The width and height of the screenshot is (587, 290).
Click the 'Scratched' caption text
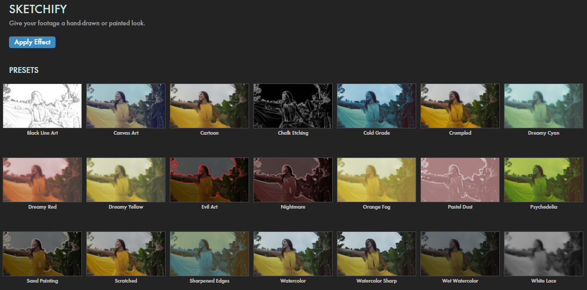[x=126, y=281]
